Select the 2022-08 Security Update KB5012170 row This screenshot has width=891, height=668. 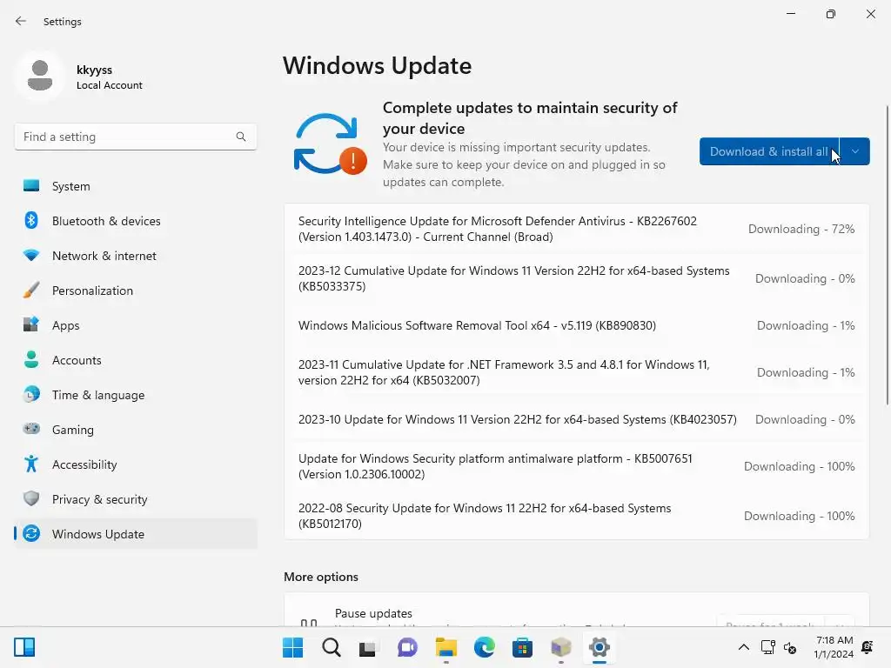577,516
